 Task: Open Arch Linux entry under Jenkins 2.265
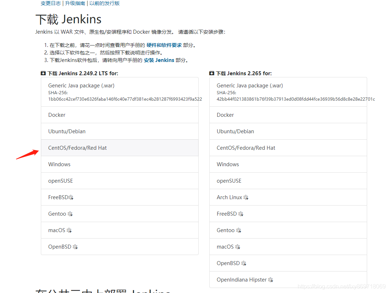(288, 197)
